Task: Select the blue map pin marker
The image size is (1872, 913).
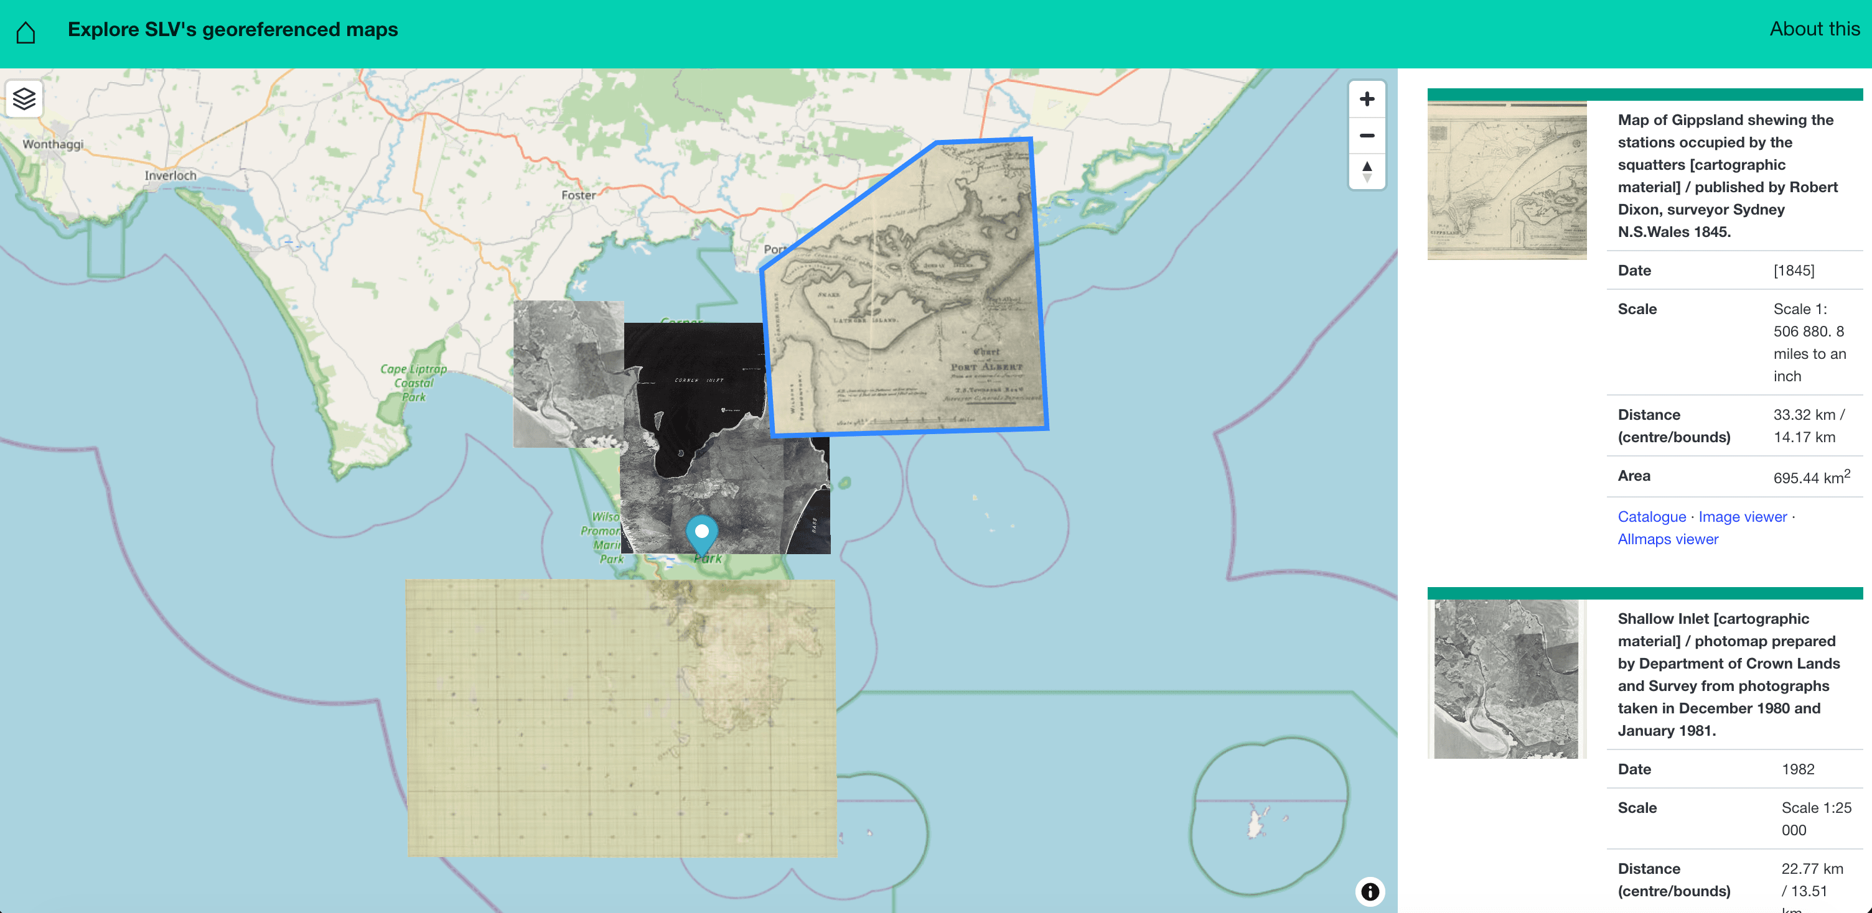Action: (x=701, y=531)
